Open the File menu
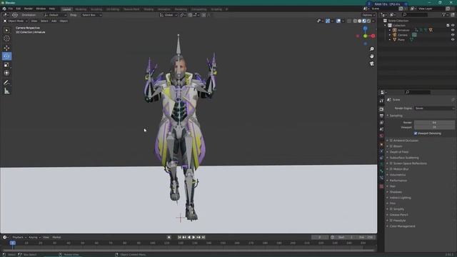 [x=11, y=9]
